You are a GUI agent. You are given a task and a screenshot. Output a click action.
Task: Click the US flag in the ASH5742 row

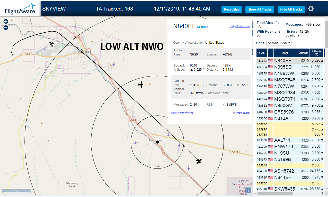270,171
